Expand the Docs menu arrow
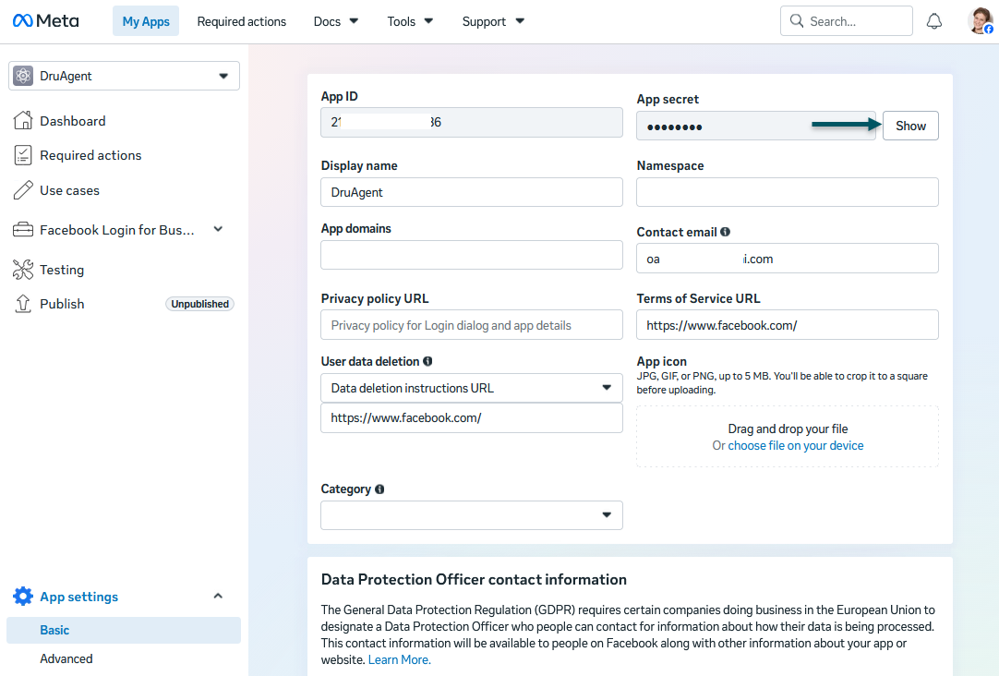The height and width of the screenshot is (676, 999). (355, 21)
